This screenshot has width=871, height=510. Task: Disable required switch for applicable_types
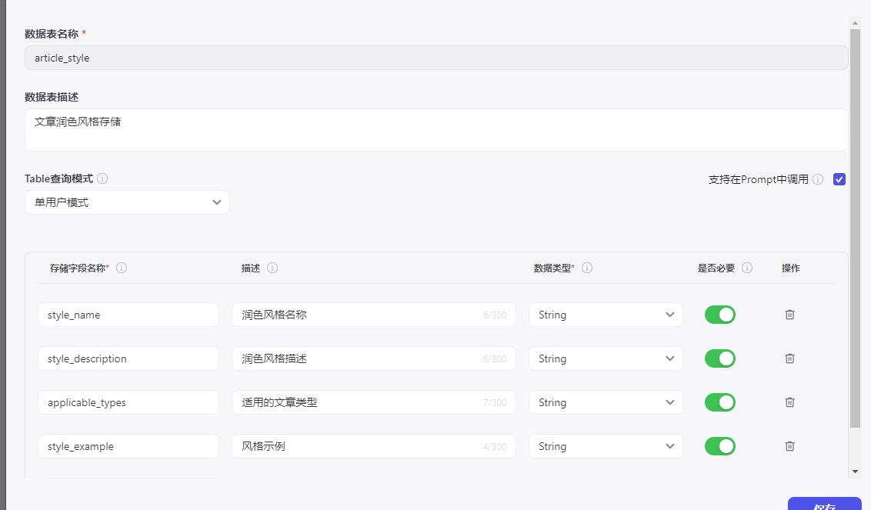(720, 402)
